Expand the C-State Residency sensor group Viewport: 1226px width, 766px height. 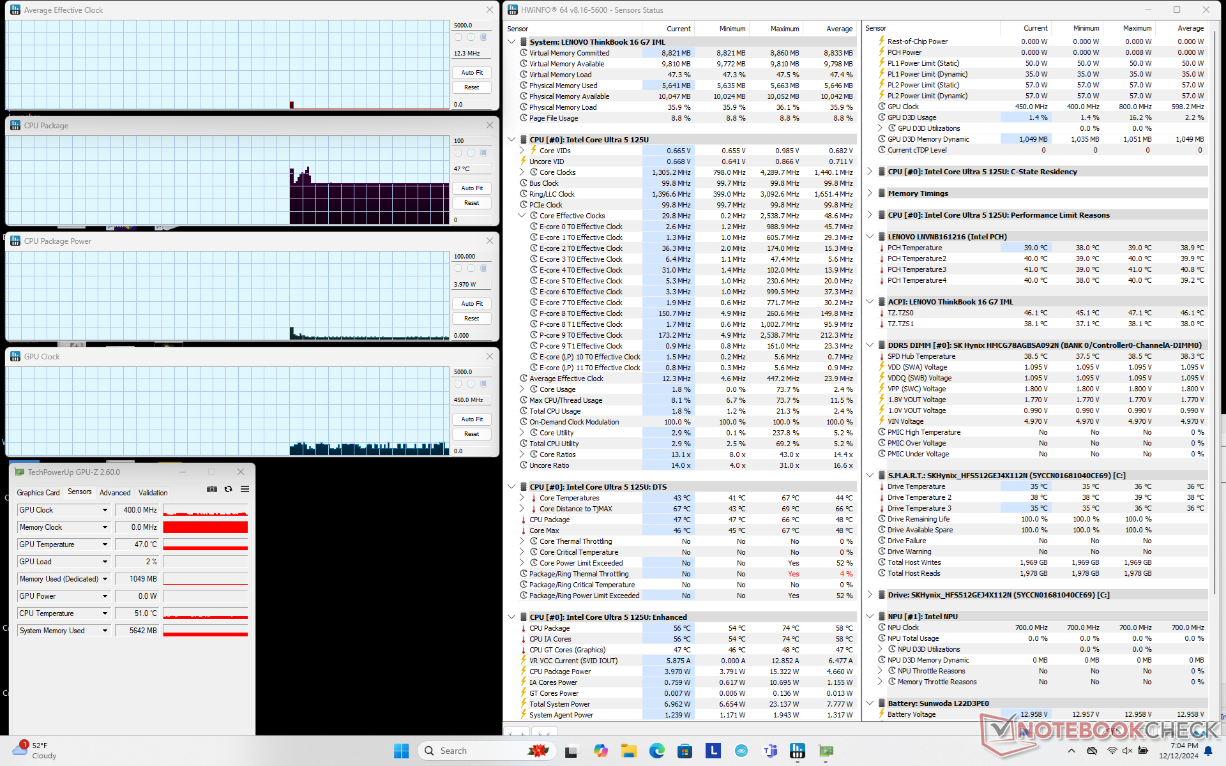[870, 172]
